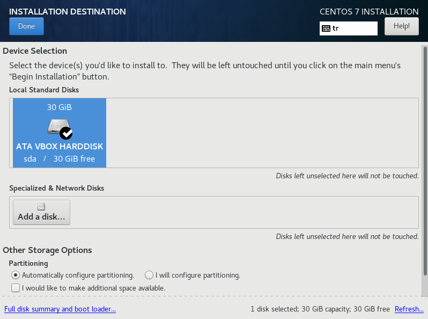
Task: Open the Help! button
Action: click(402, 26)
